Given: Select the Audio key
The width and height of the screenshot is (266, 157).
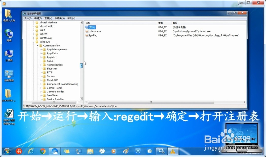Looking at the screenshot, I should tap(50, 61).
